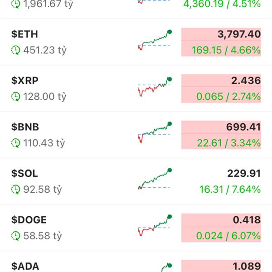Click the clock icon beside 128.00 tỷ
Image resolution: width=272 pixels, height=272 pixels.
click(15, 97)
